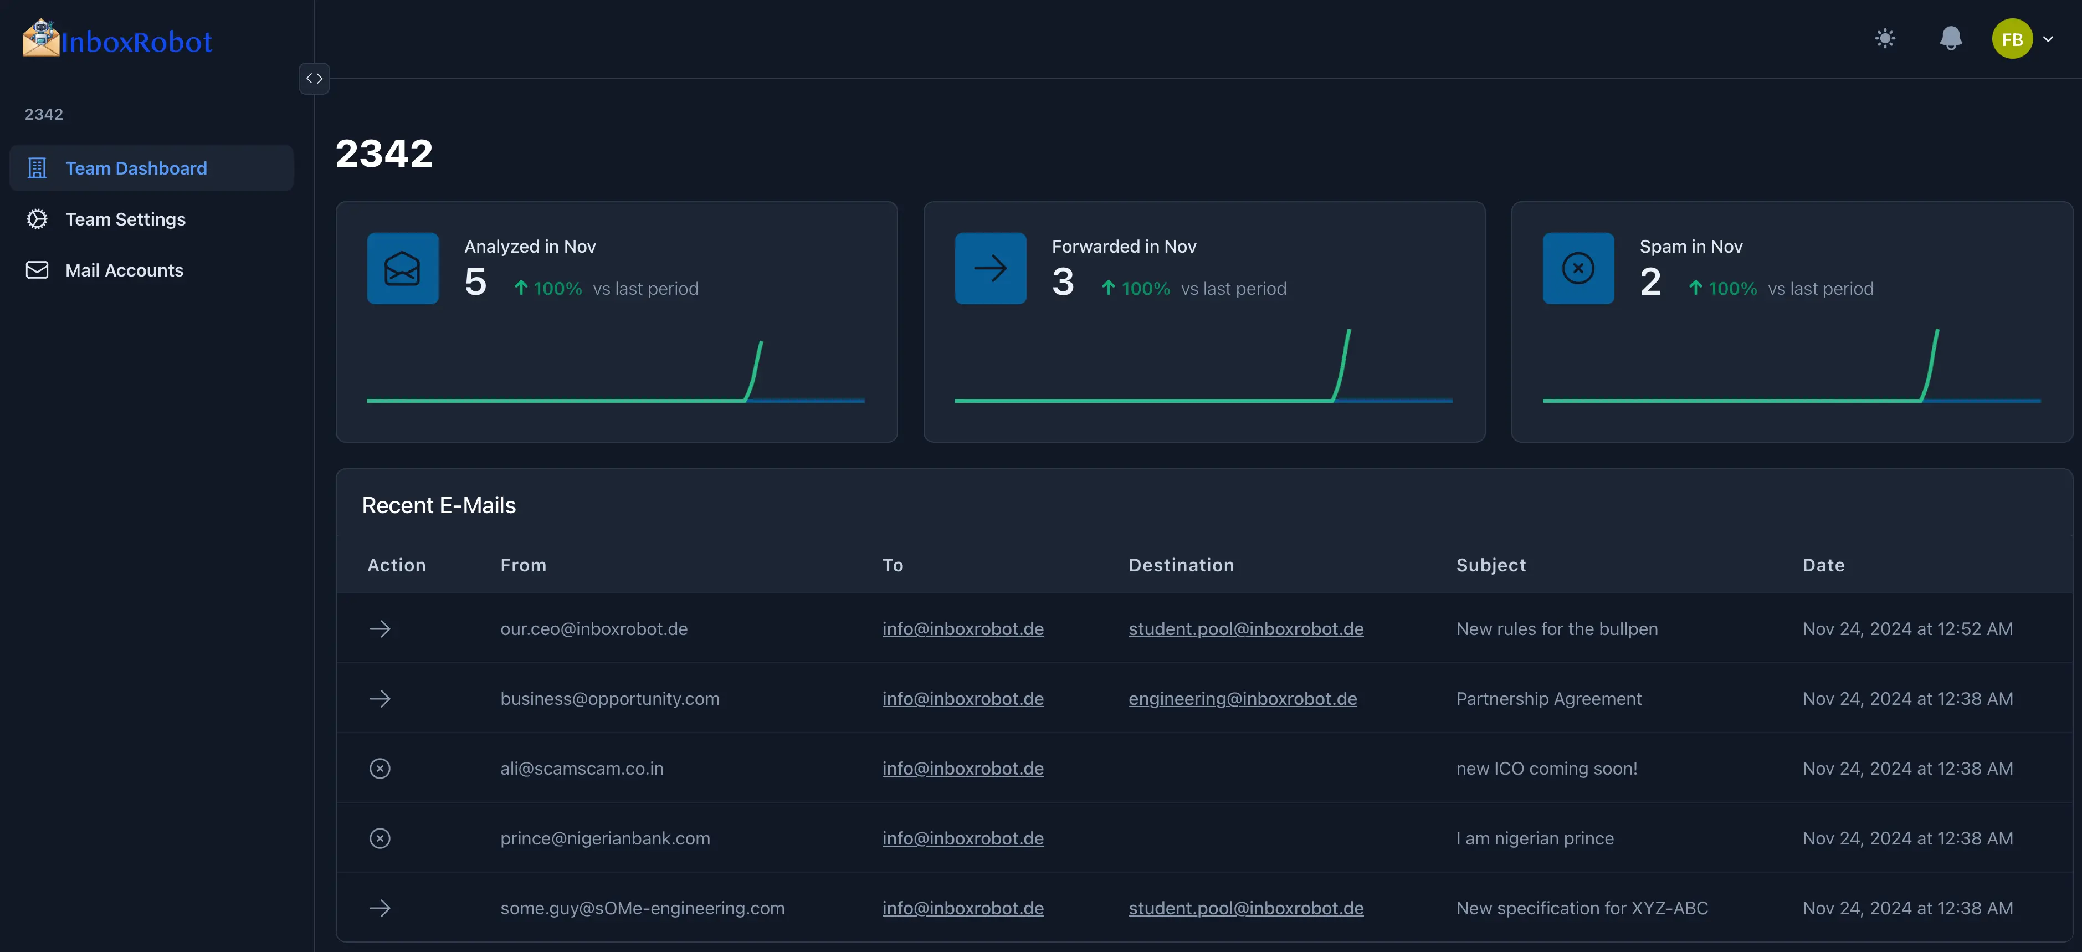The width and height of the screenshot is (2082, 952).
Task: Click the Spam in Nov count 2
Action: [1650, 282]
